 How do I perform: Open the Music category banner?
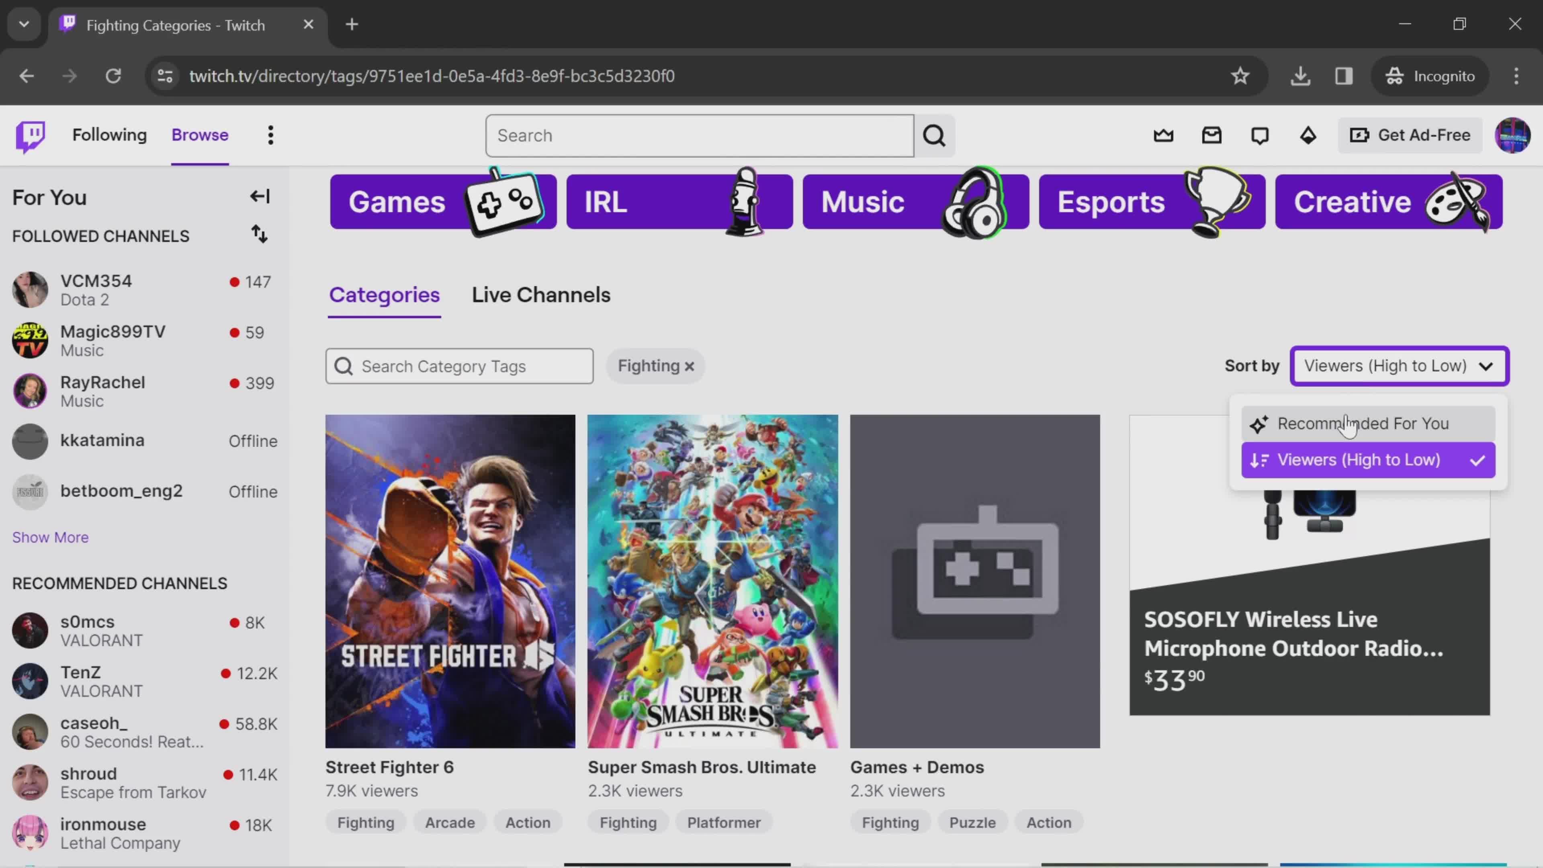coord(916,202)
